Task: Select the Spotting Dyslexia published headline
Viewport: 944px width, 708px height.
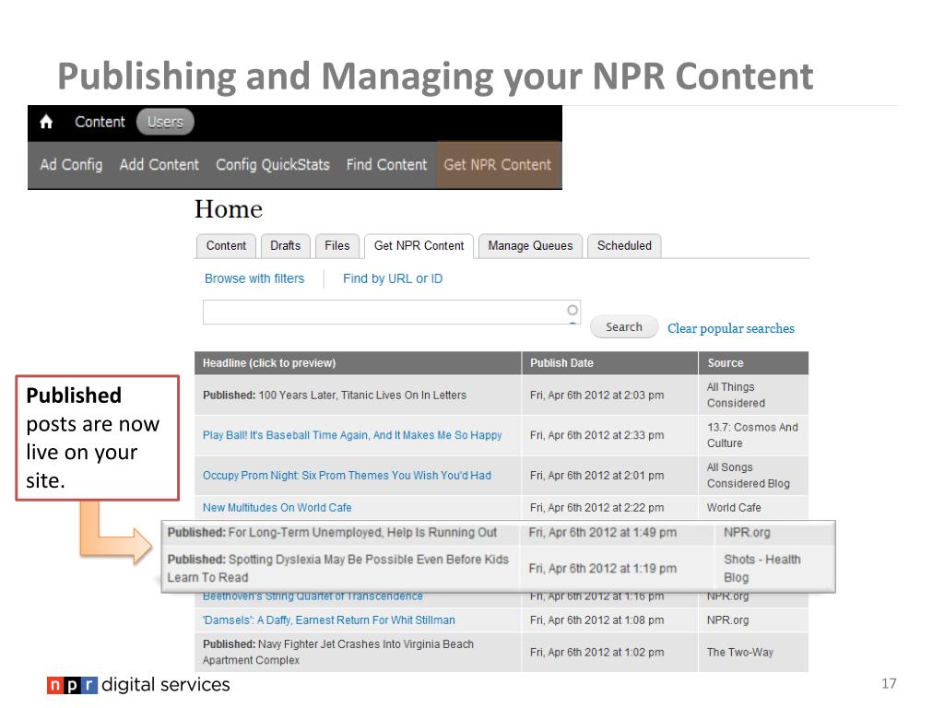Action: (x=338, y=568)
